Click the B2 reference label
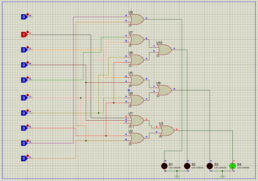Viewport: 258px width, 181px height. tap(194, 165)
